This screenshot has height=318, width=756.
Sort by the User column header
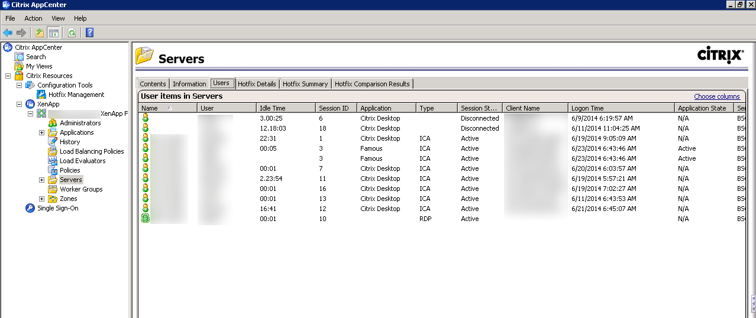tap(227, 108)
